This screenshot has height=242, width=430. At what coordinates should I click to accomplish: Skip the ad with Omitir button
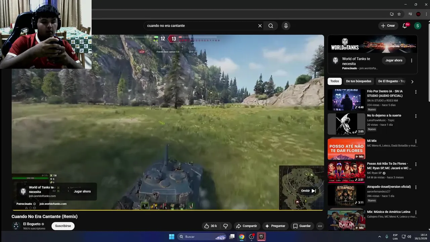308,191
